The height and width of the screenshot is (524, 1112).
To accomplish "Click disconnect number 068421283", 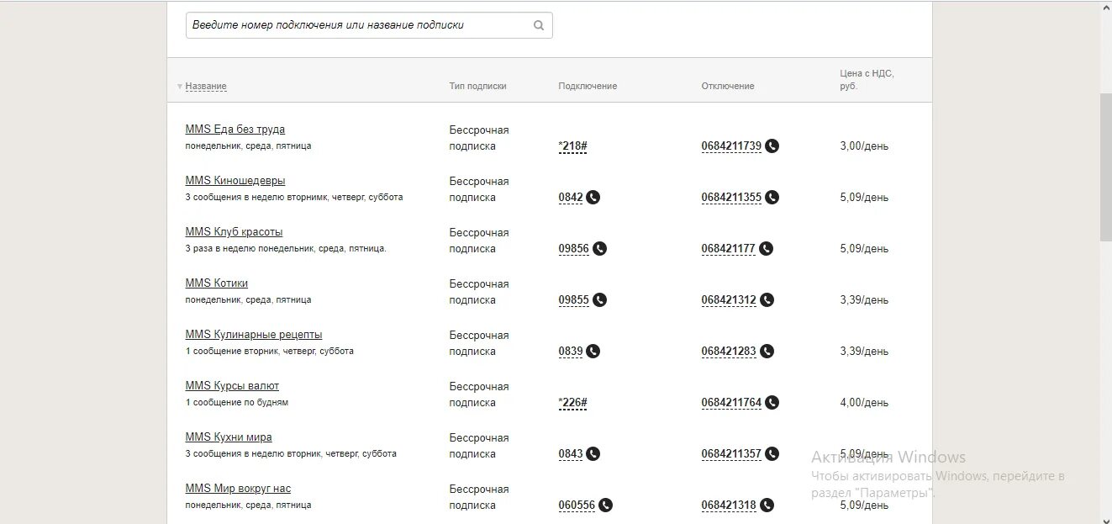I will pos(729,352).
